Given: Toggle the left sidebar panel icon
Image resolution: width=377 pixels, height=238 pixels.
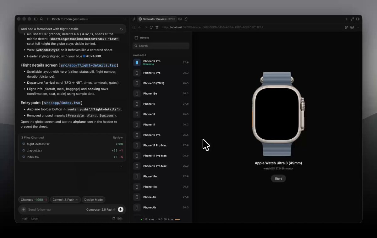Looking at the screenshot, I should [36, 19].
